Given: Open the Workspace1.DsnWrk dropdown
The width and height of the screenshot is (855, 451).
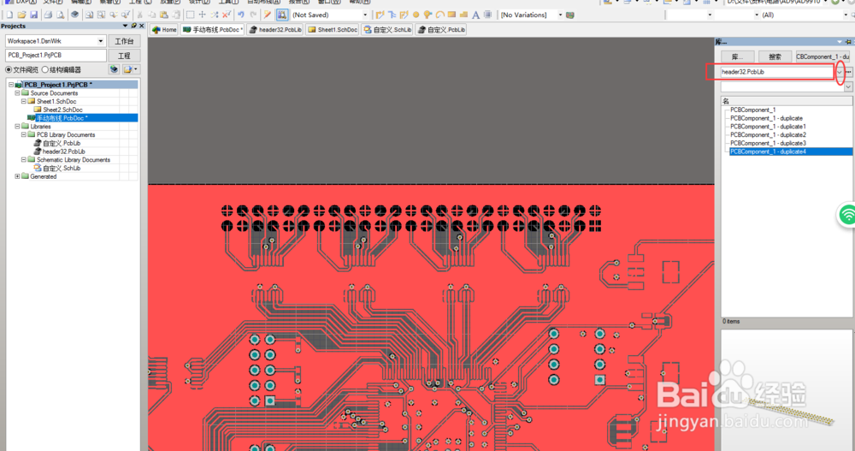Looking at the screenshot, I should pos(100,41).
